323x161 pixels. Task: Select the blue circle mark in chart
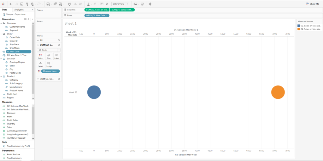(94, 92)
